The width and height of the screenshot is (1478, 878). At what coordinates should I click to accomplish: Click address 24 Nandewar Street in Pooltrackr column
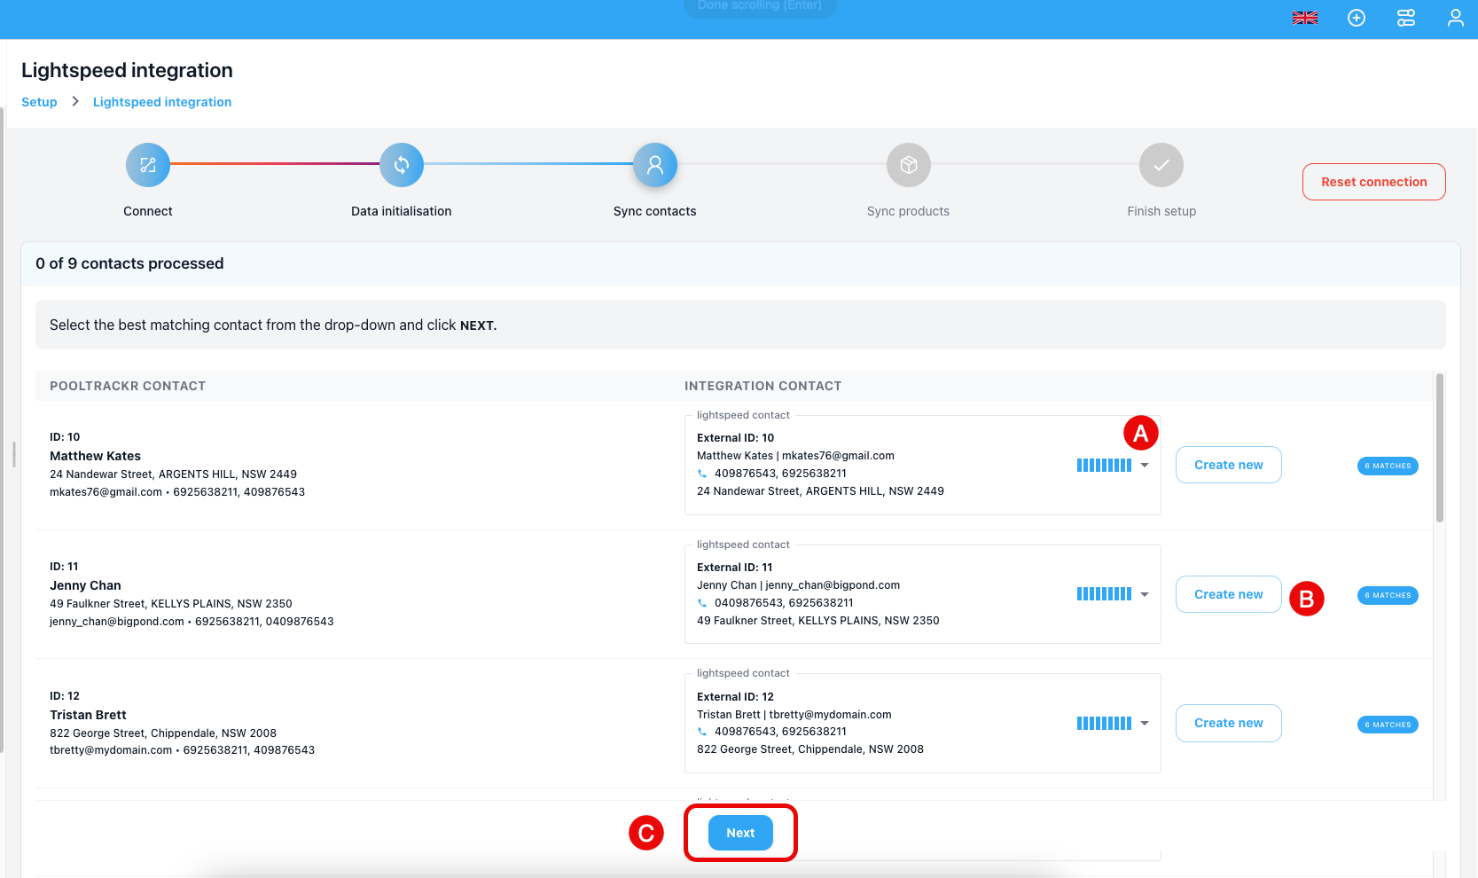pyautogui.click(x=173, y=474)
